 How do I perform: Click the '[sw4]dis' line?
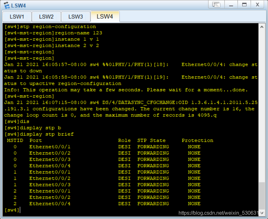pyautogui.click(x=17, y=122)
